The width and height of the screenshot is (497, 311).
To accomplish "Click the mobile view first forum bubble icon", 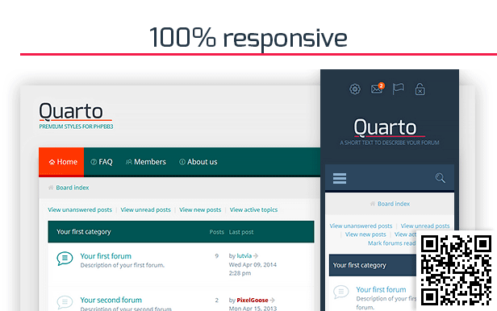I will [x=341, y=292].
